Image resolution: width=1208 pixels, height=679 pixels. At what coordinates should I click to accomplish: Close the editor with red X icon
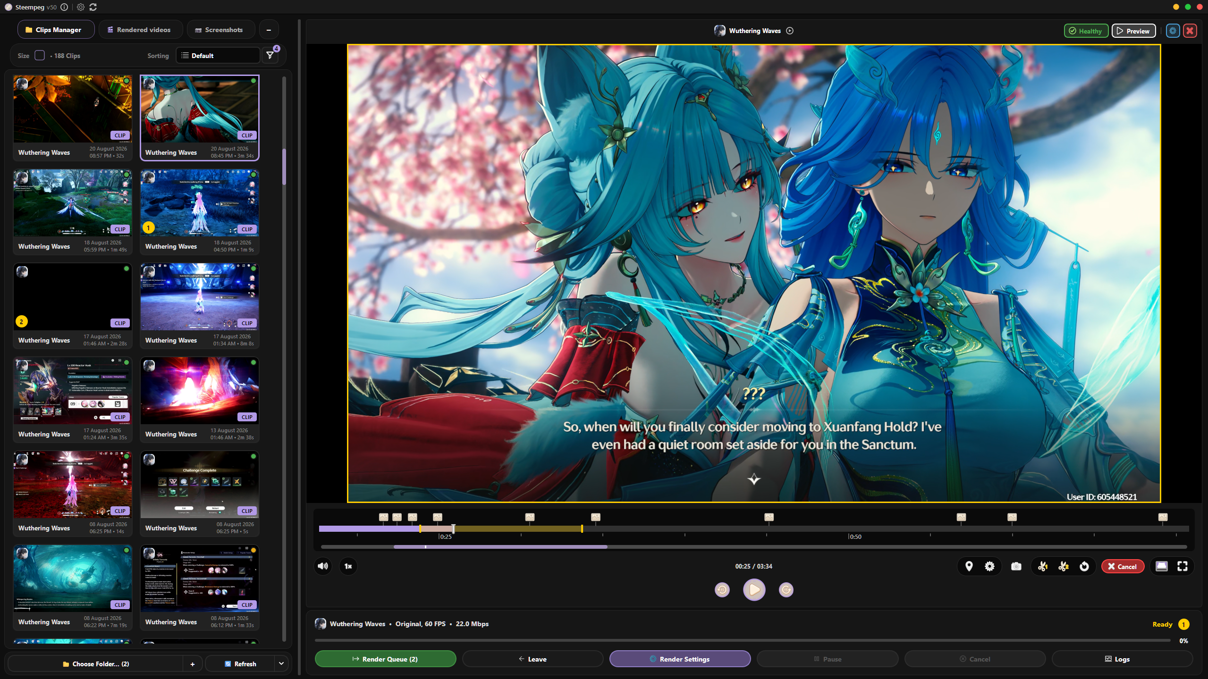pyautogui.click(x=1190, y=31)
